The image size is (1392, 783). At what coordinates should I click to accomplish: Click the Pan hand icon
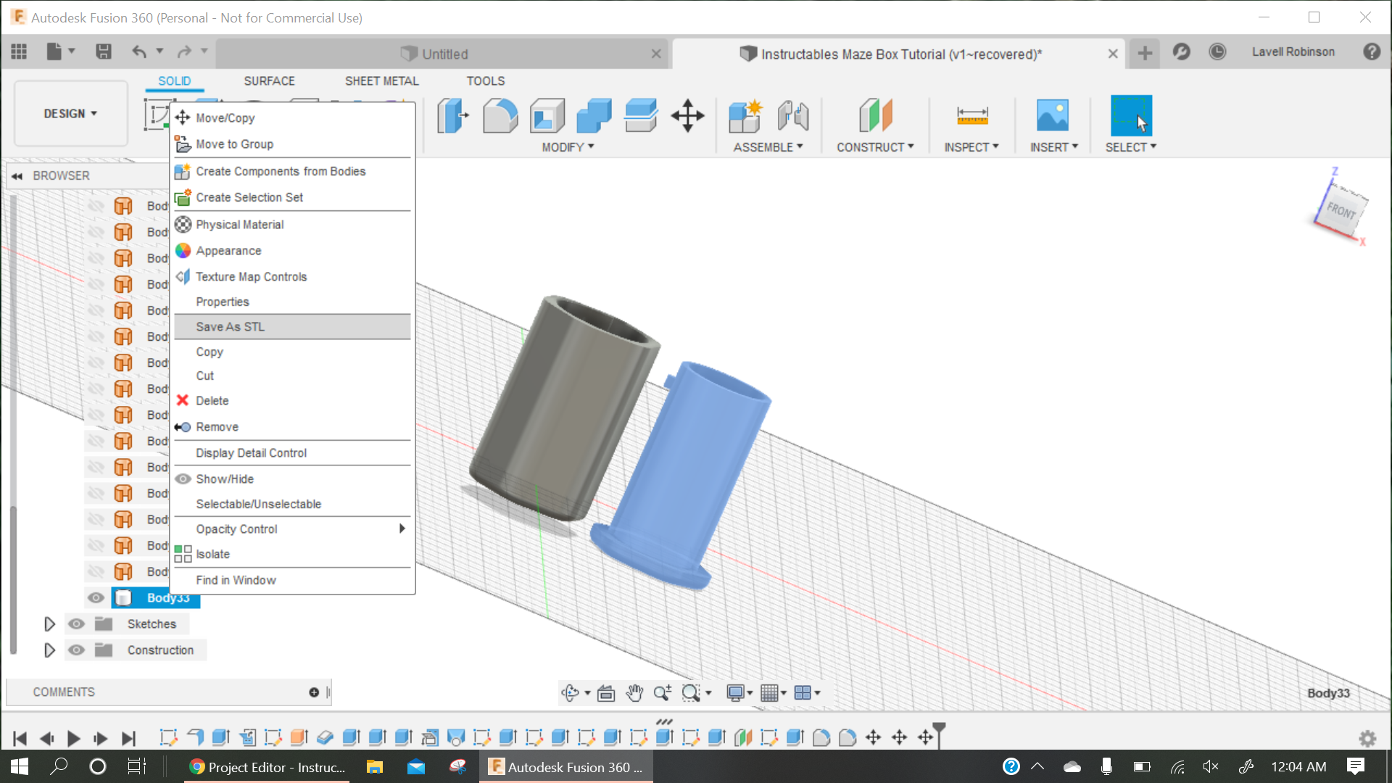[x=634, y=693]
